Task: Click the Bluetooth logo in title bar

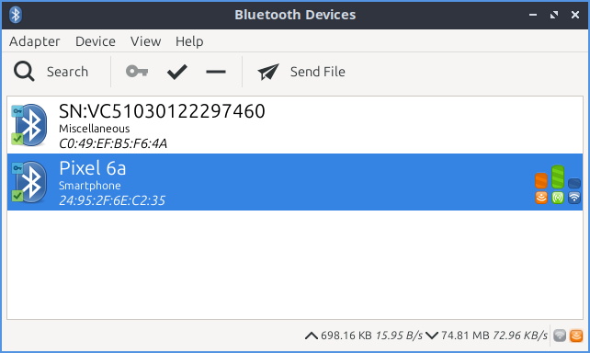Action: (16, 15)
